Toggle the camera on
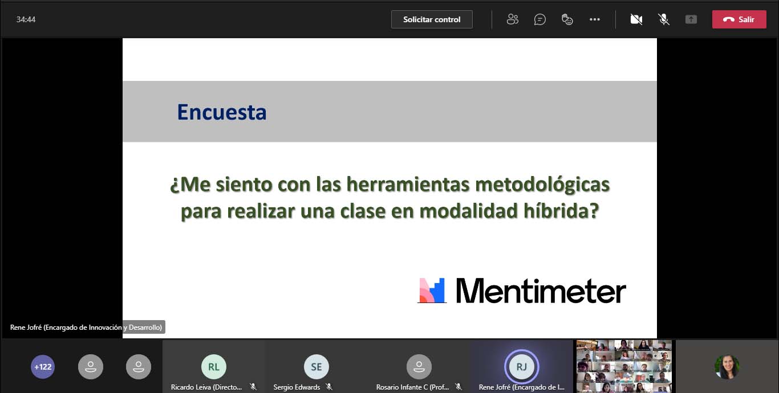Image resolution: width=779 pixels, height=393 pixels. tap(636, 19)
